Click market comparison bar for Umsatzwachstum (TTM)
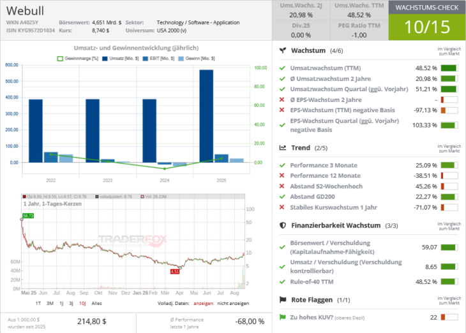The height and width of the screenshot is (333, 466). tap(449, 68)
